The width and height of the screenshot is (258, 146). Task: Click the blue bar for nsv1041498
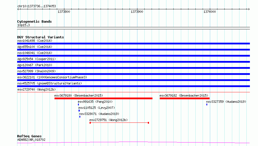[x=133, y=44]
